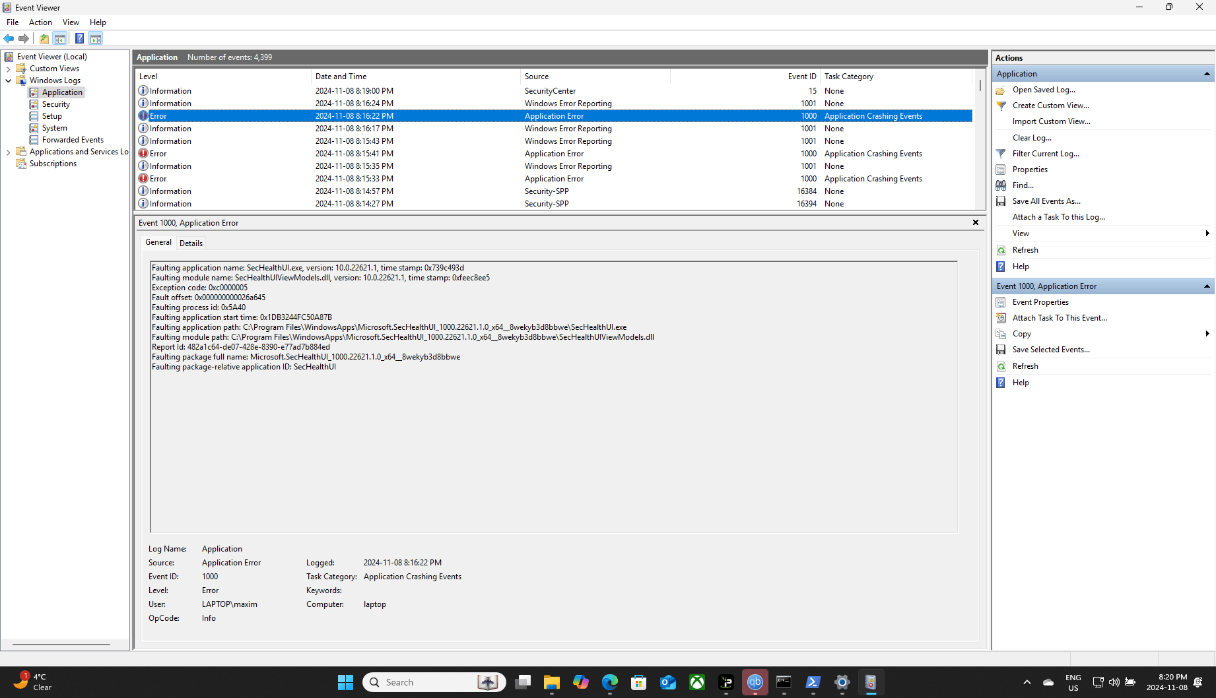Click the Back arrow toolbar icon
The image size is (1216, 698).
[9, 38]
